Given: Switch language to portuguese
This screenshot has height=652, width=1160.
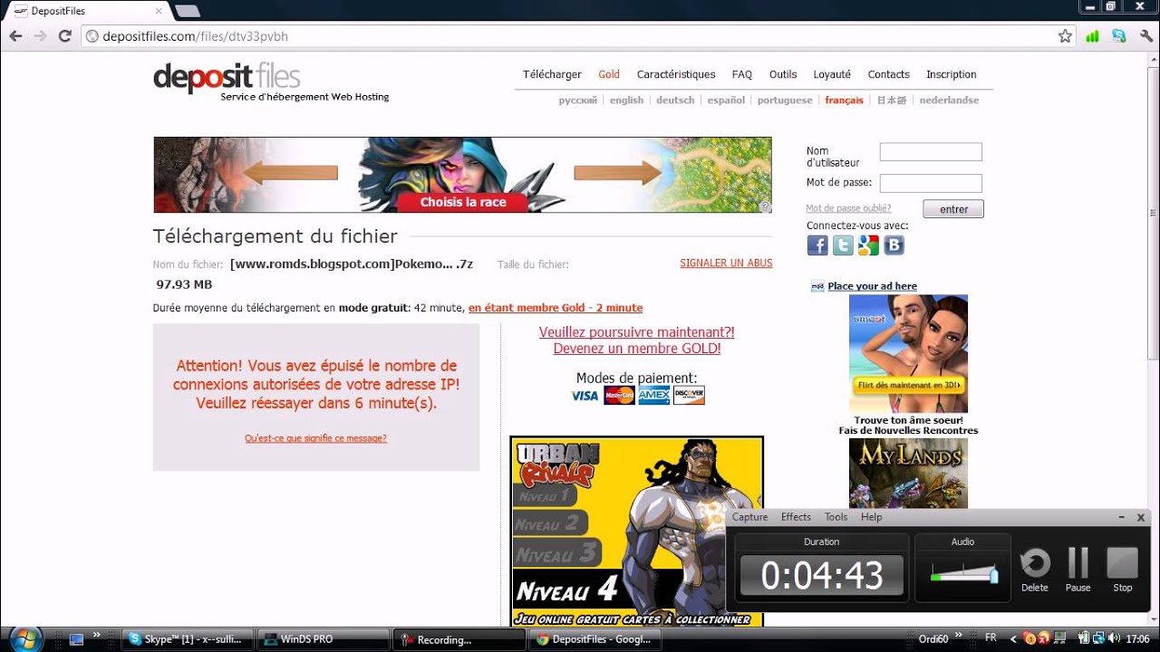Looking at the screenshot, I should pos(785,101).
